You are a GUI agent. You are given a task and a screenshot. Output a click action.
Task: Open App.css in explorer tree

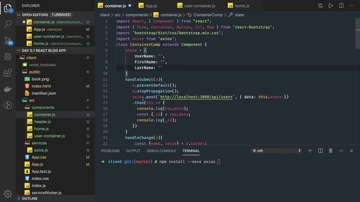tap(39, 157)
